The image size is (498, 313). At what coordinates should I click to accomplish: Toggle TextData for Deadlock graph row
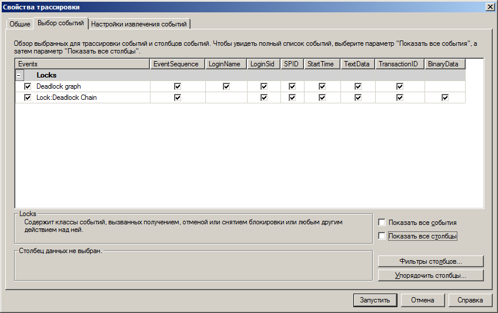(x=358, y=86)
